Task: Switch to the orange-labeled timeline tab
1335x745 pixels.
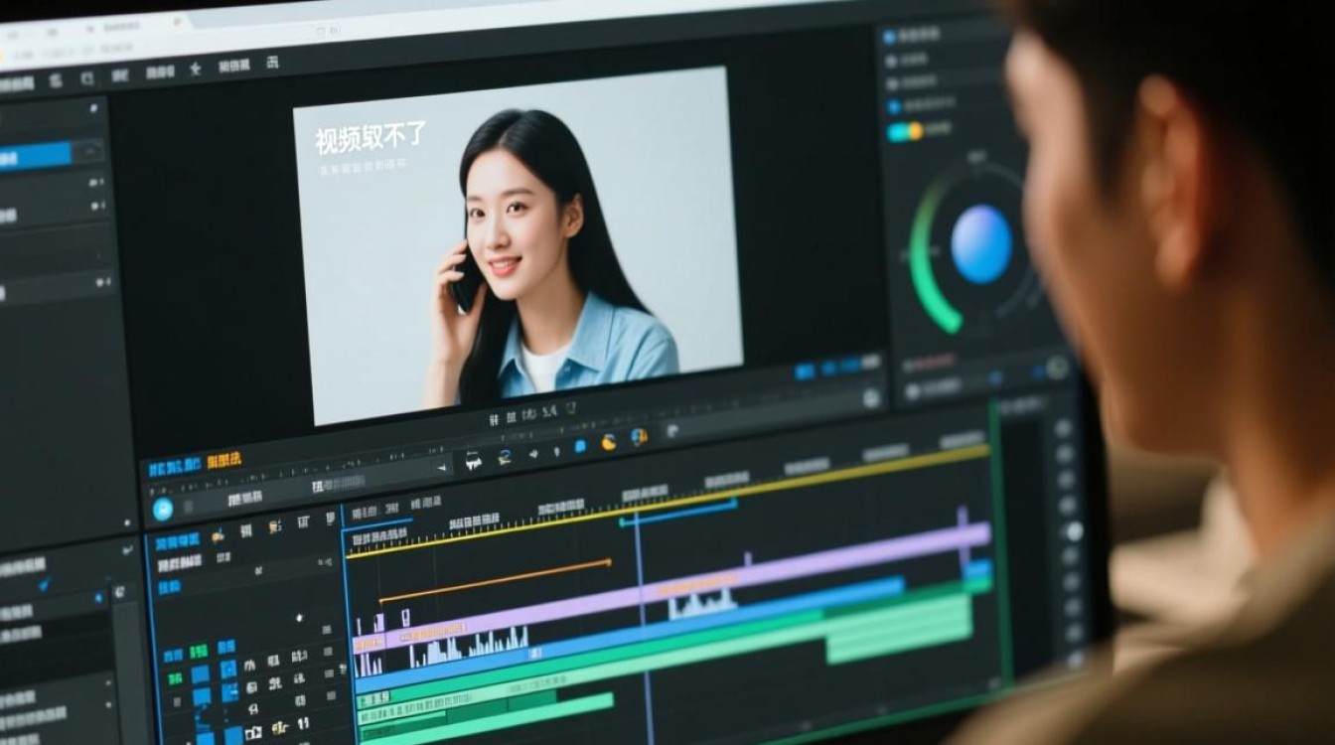Action: point(222,460)
